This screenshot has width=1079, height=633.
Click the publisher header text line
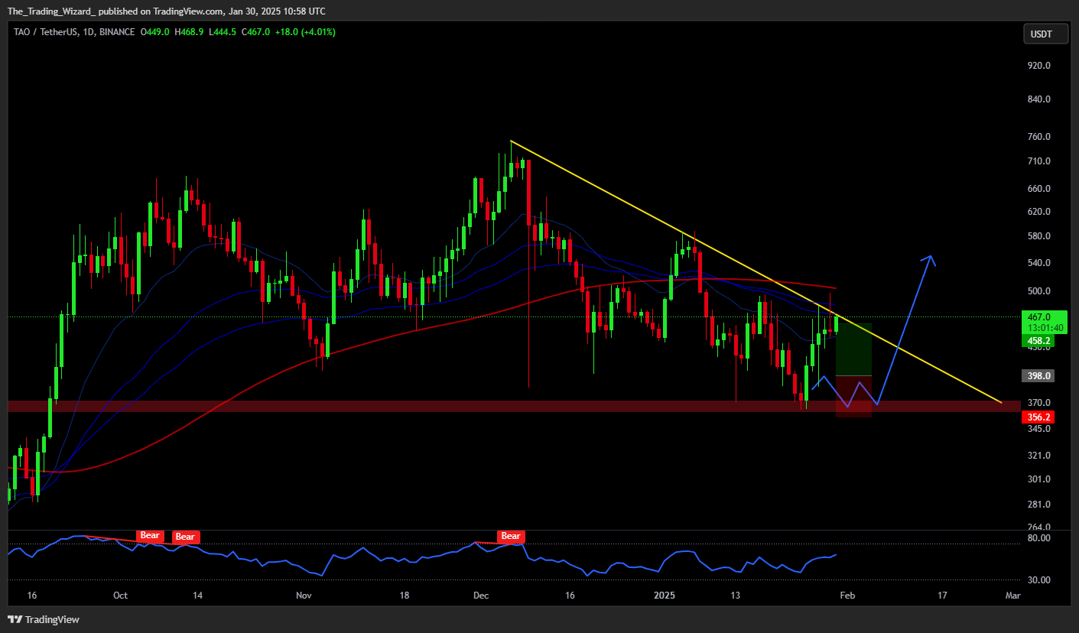(x=166, y=11)
